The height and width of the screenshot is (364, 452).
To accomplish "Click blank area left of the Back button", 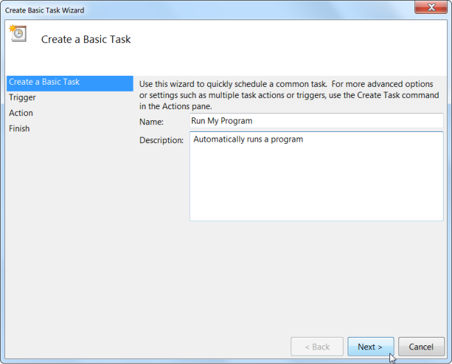I will coord(174,347).
